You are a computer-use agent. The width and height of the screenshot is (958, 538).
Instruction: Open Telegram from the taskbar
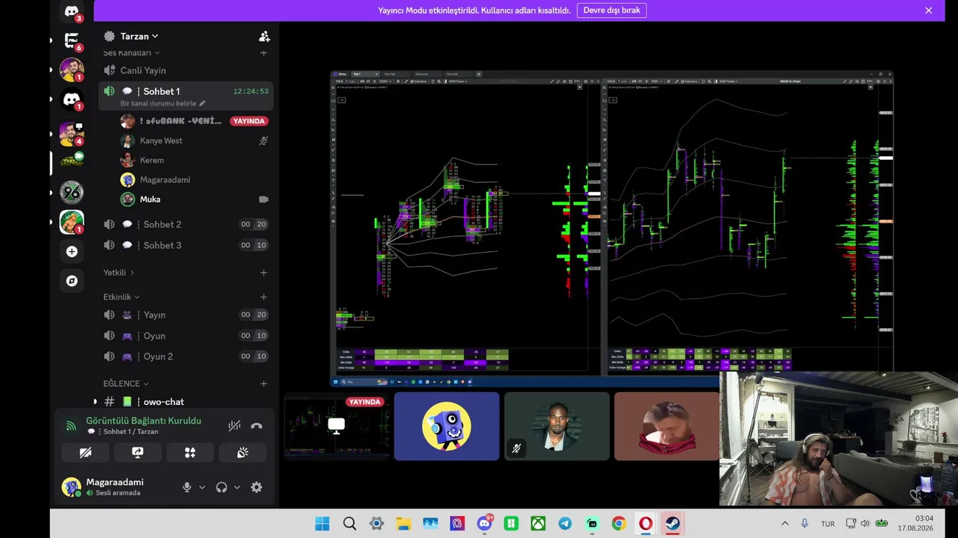point(565,524)
